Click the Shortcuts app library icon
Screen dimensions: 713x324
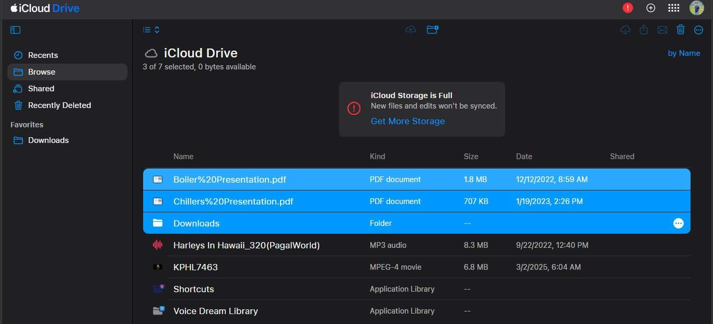click(x=158, y=289)
